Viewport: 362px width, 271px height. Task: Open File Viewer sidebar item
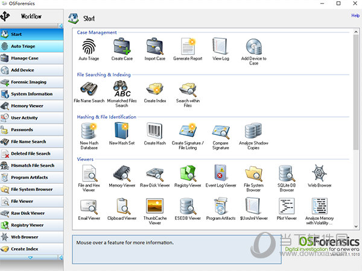[31, 201]
